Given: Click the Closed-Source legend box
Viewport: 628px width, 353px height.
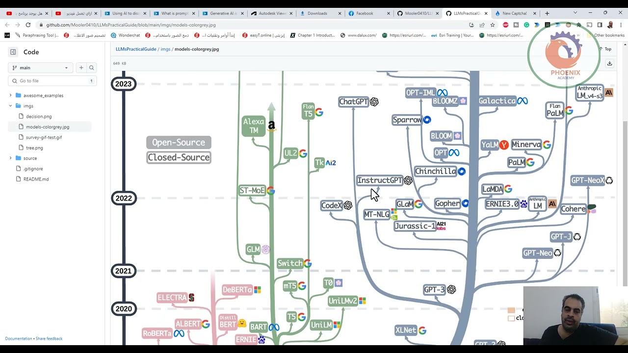Looking at the screenshot, I should point(179,157).
